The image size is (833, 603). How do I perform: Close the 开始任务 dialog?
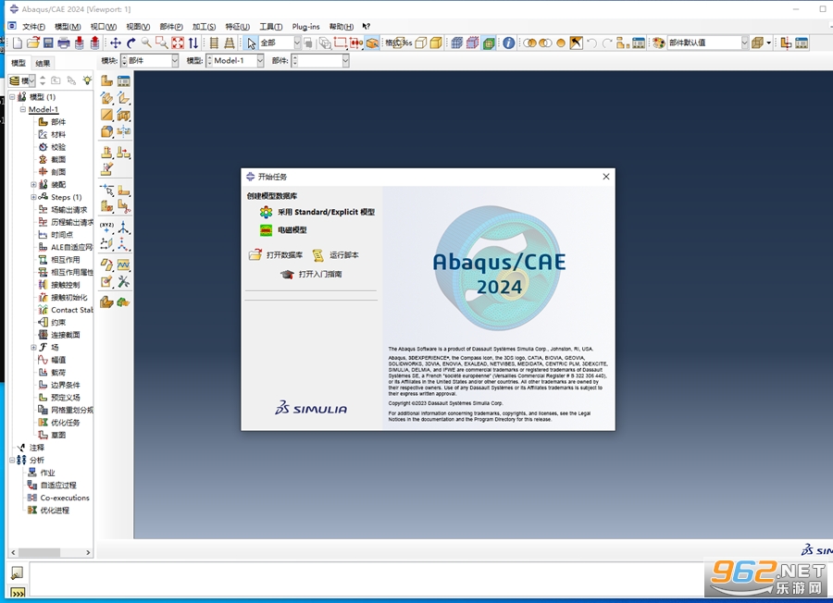606,177
